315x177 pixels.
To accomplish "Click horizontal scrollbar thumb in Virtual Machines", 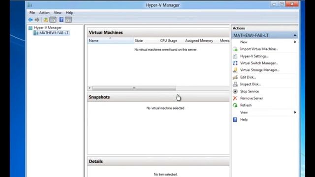I will [134, 88].
